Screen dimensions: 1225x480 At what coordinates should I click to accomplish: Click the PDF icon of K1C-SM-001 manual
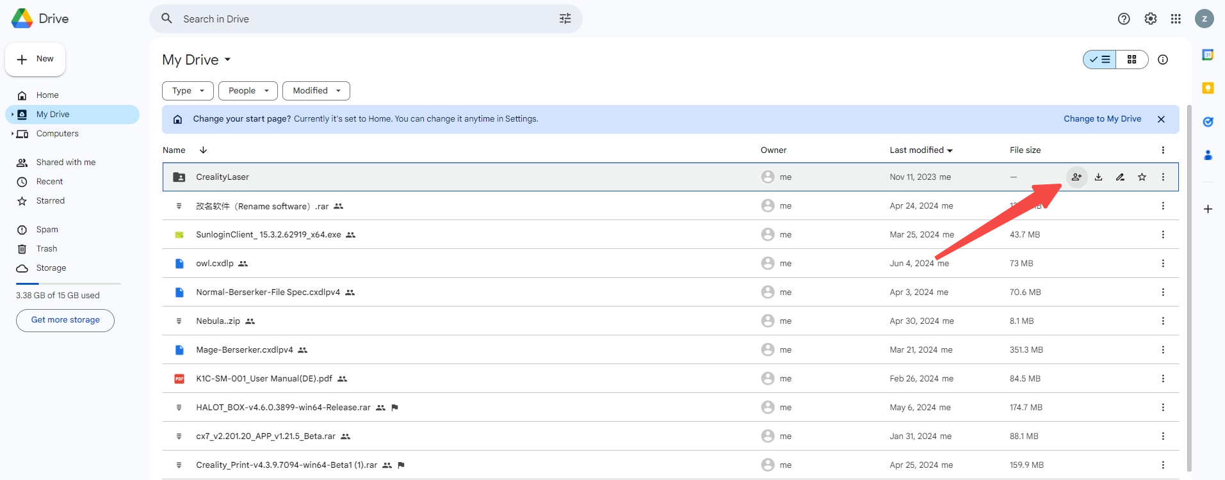179,379
